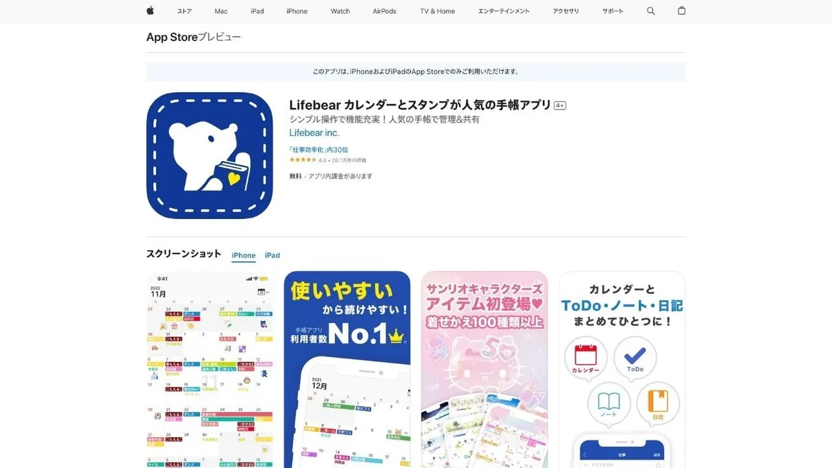Open the iPhone menu item in navigation bar

[x=297, y=11]
